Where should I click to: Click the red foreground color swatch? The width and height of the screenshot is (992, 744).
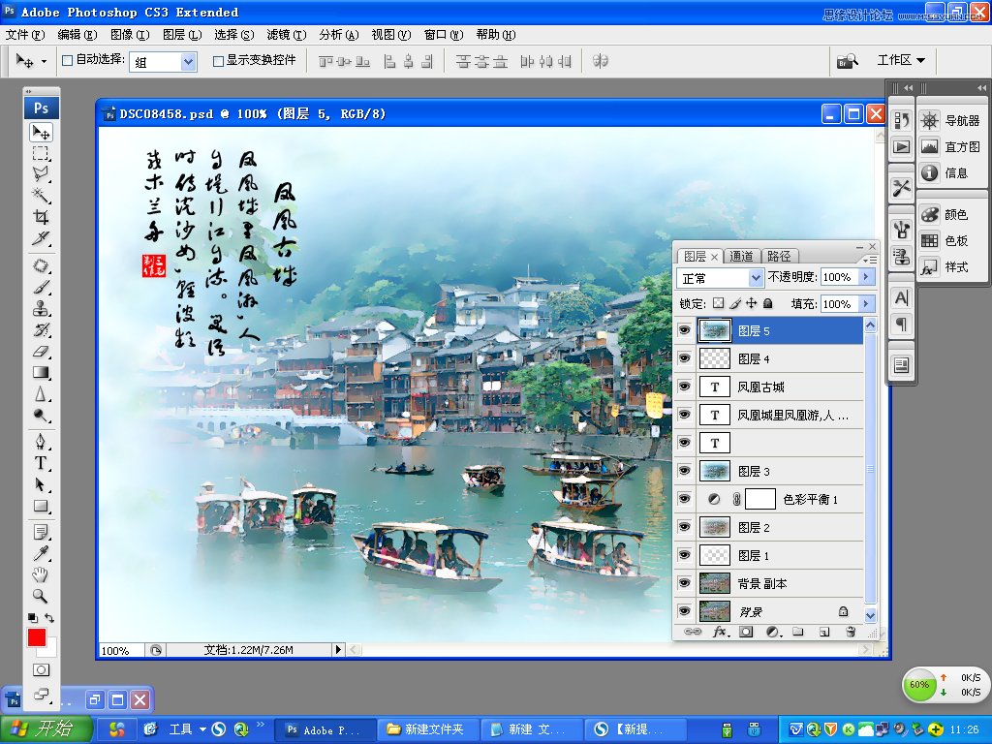point(39,637)
